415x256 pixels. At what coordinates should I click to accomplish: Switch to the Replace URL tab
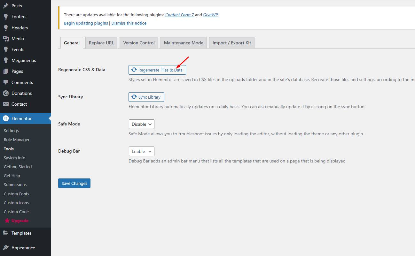point(101,43)
